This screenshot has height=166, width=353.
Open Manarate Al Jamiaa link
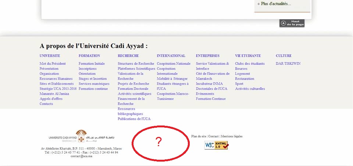point(54,94)
